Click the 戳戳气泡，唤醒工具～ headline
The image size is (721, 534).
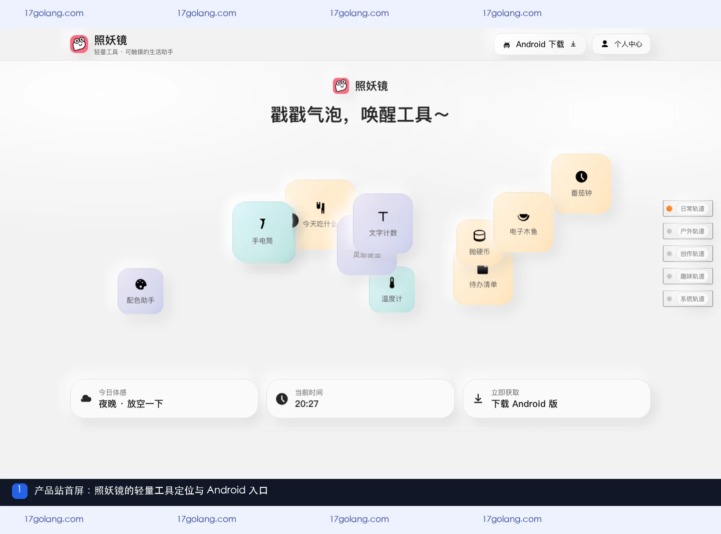[360, 115]
